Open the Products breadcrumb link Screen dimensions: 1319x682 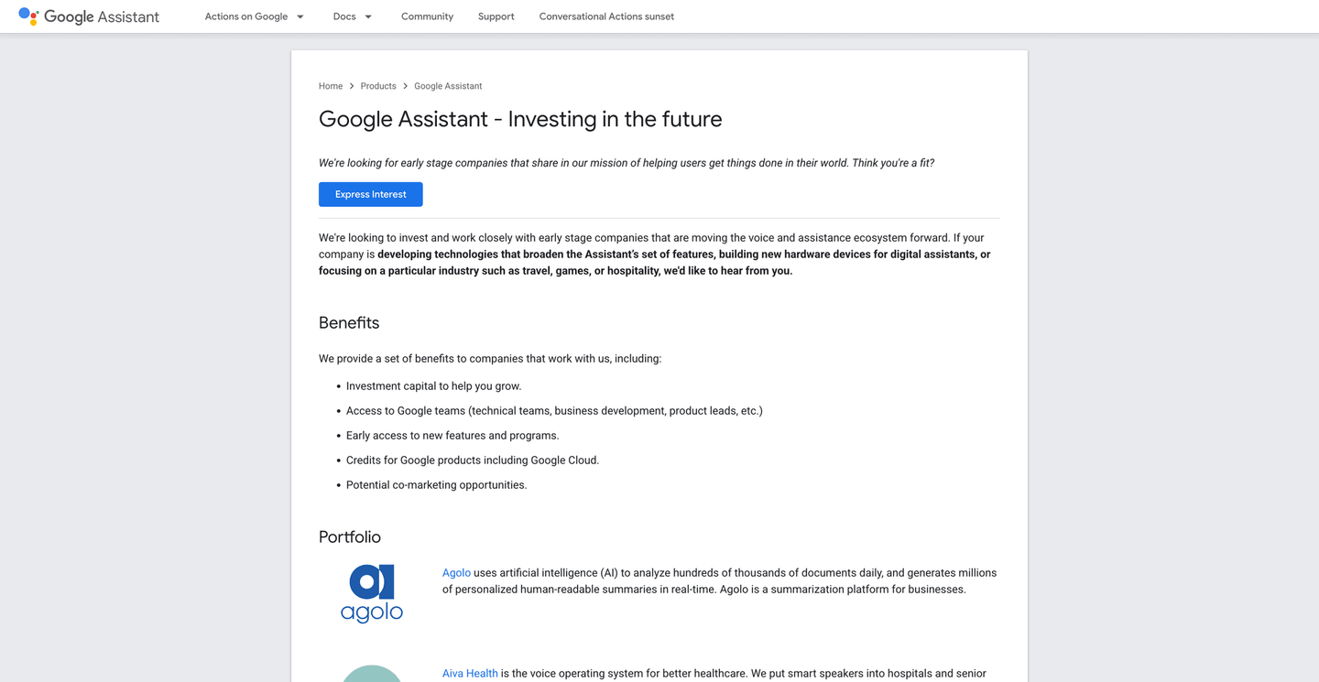(378, 85)
